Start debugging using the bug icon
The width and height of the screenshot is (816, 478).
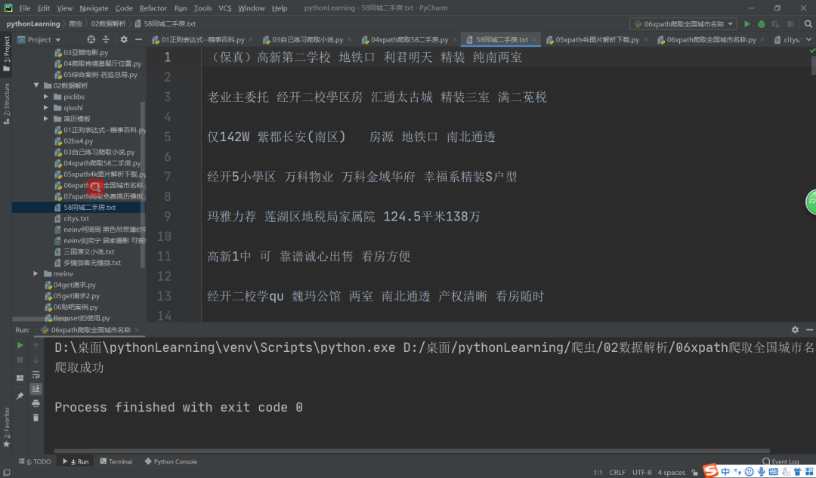click(x=762, y=23)
